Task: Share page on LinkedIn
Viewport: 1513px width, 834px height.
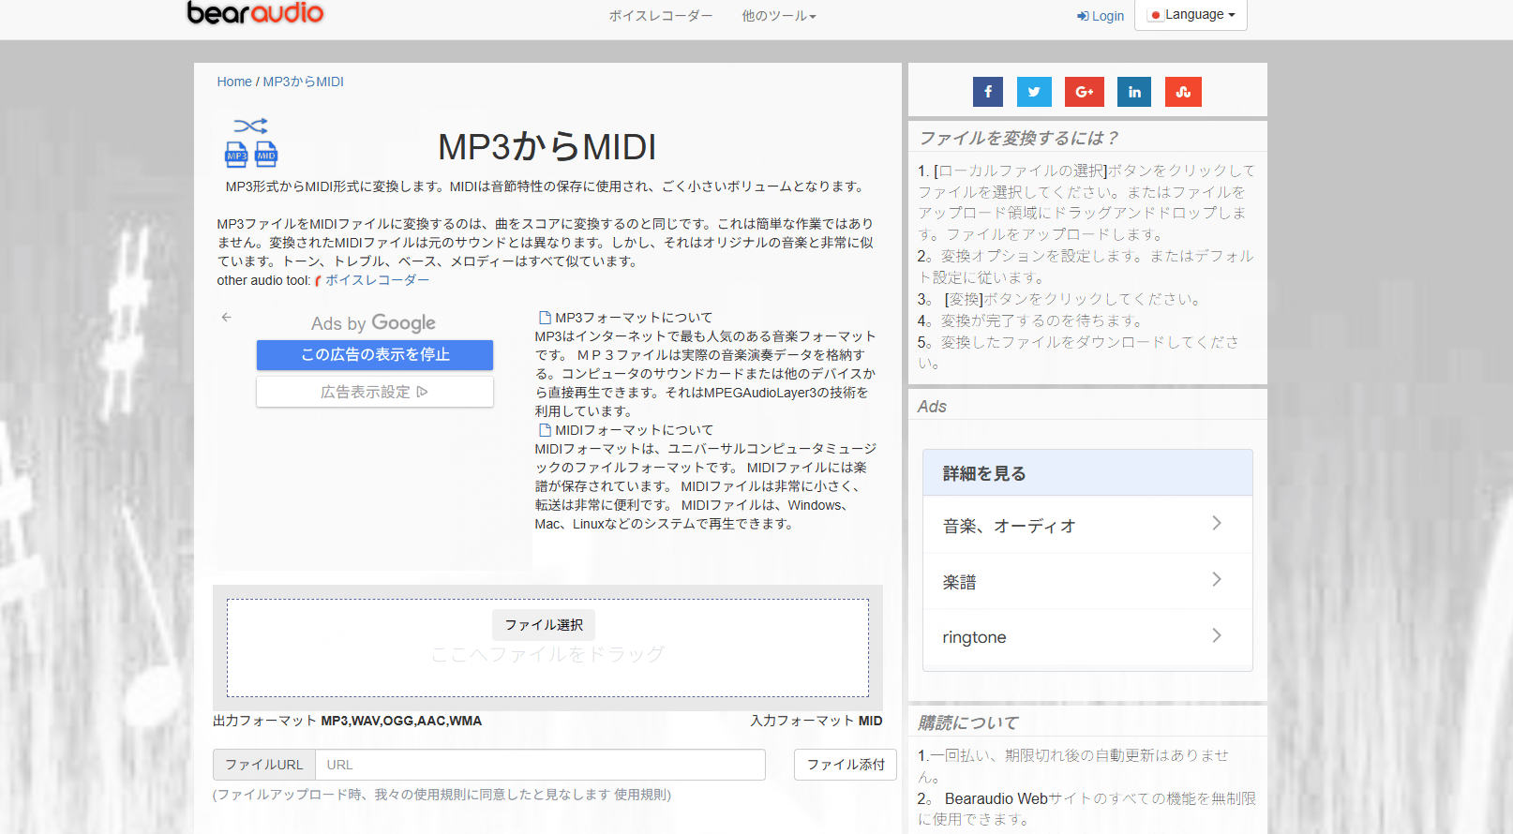Action: click(1134, 92)
